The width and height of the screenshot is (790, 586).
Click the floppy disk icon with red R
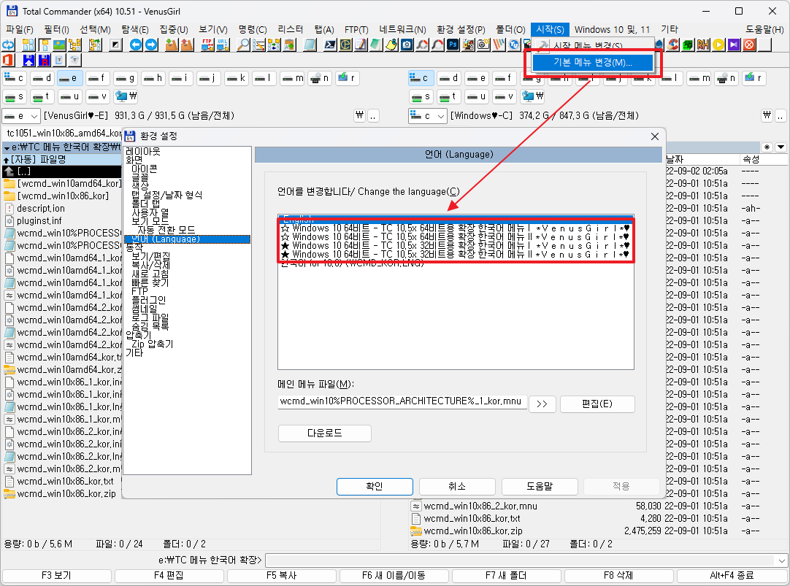point(45,61)
